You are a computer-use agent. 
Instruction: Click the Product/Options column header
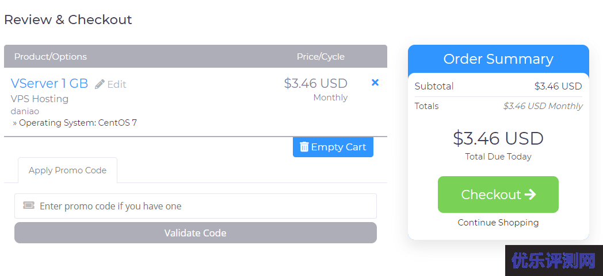[51, 57]
